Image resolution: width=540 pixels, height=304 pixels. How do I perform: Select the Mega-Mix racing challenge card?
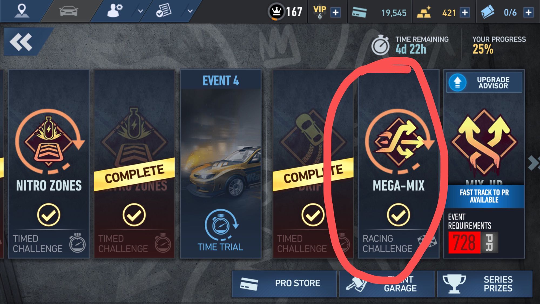pos(399,164)
